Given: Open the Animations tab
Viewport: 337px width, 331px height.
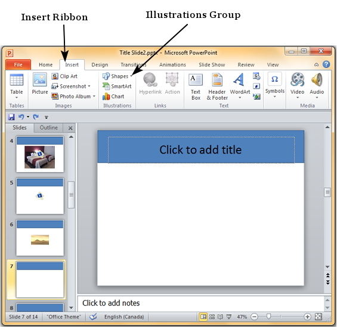Looking at the screenshot, I should tap(172, 65).
